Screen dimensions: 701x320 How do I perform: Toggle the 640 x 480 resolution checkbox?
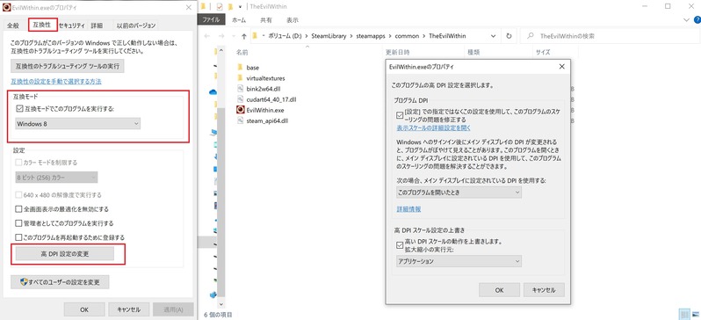tap(18, 194)
